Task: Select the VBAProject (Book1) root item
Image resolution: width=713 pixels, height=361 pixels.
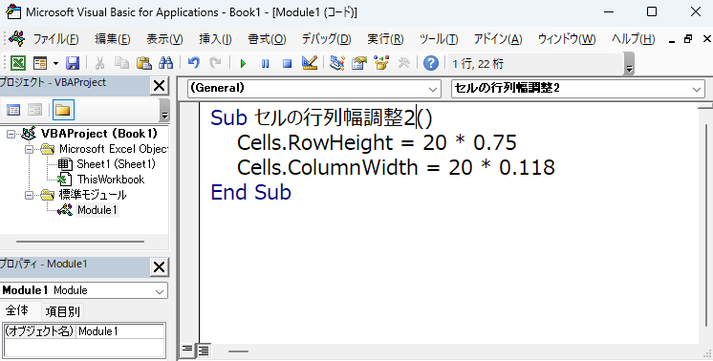Action: [x=98, y=134]
